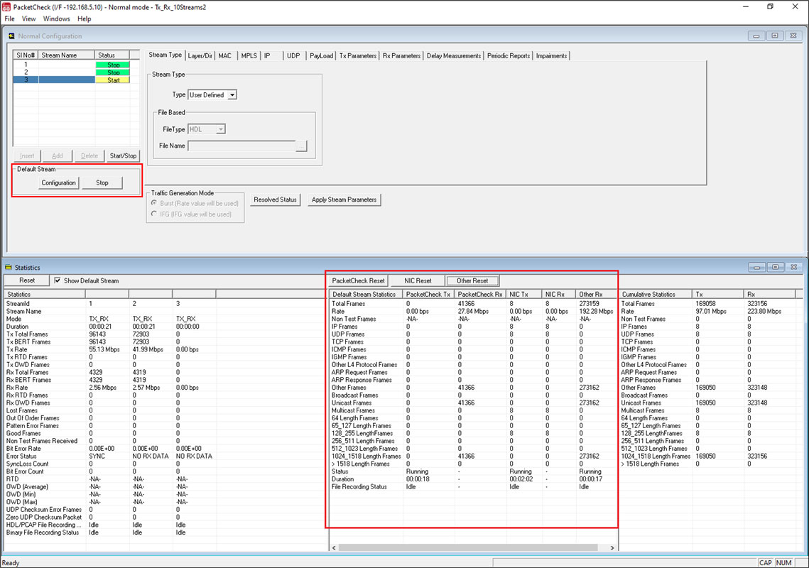The image size is (809, 568).
Task: Click the PacketCheck Tx column header
Action: pos(429,294)
